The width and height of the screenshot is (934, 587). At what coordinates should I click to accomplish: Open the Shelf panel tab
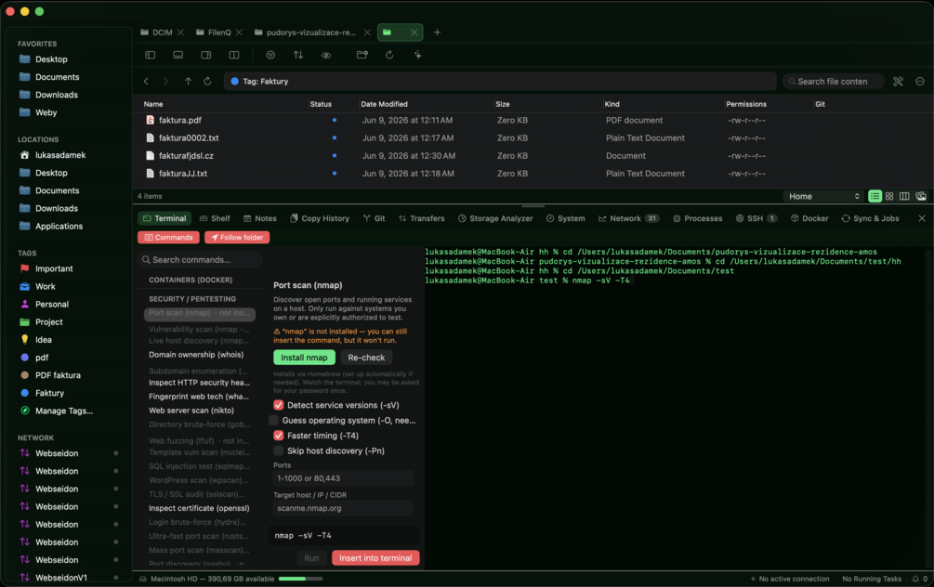pyautogui.click(x=215, y=218)
